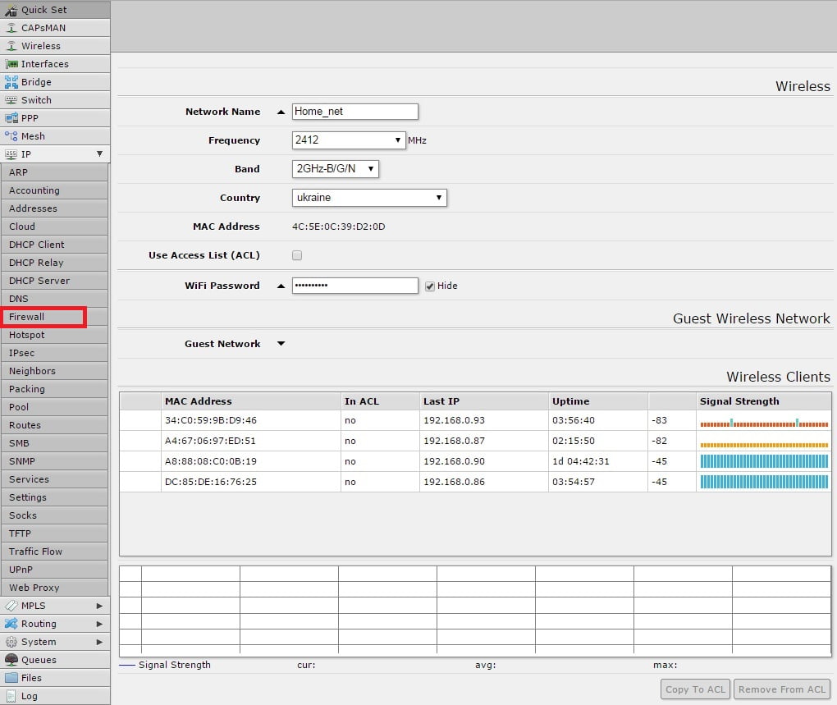This screenshot has height=705, width=837.
Task: Expand the MPLS submenu arrow
Action: pyautogui.click(x=99, y=606)
